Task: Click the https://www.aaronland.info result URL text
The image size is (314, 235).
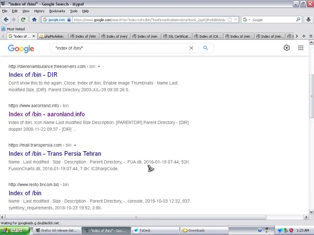Action: tap(34, 106)
